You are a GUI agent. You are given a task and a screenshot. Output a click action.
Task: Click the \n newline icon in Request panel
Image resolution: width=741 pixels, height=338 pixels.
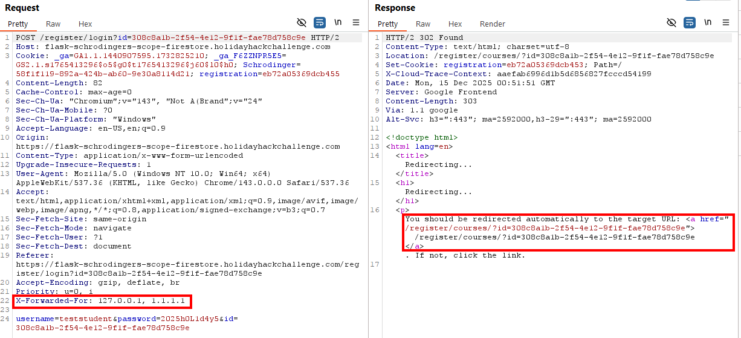pos(338,23)
